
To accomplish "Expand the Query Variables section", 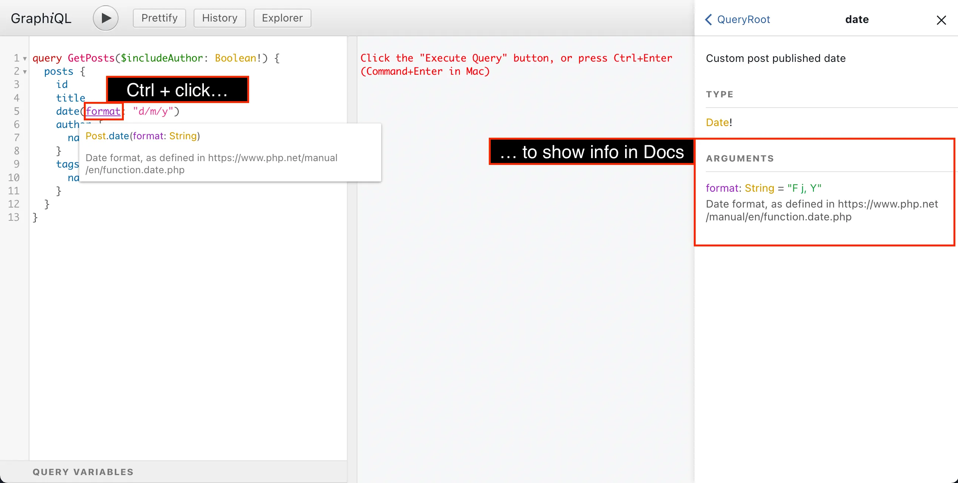I will 83,472.
